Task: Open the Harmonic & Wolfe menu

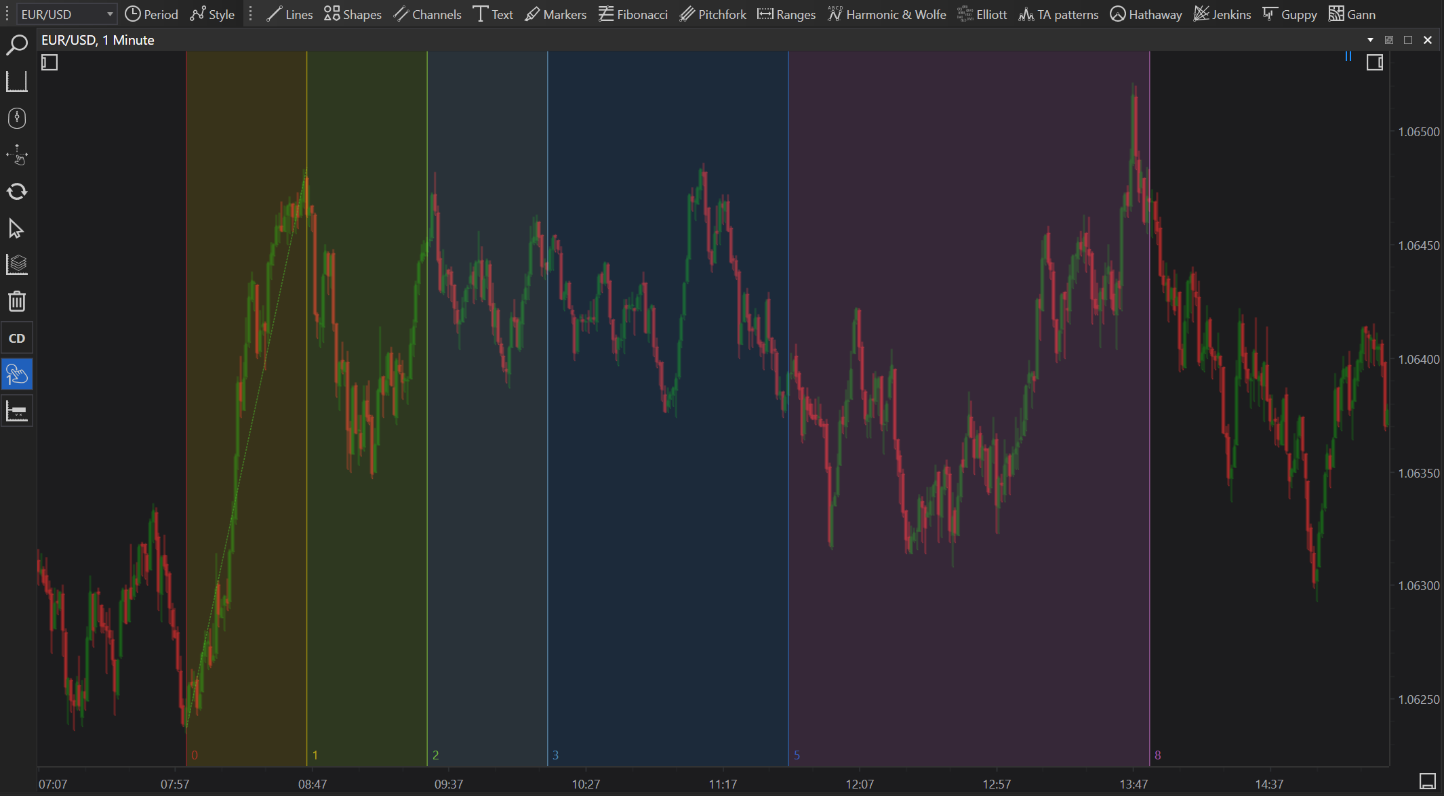Action: (887, 14)
